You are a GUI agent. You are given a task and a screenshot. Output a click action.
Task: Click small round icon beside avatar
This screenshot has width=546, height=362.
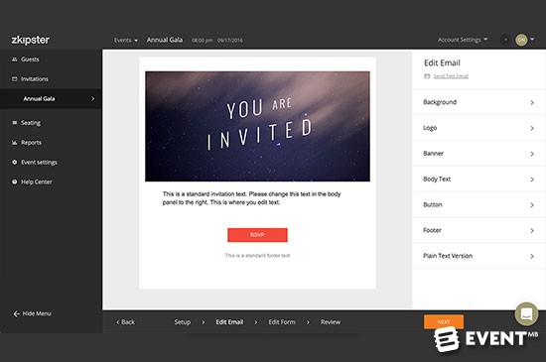[x=505, y=40]
